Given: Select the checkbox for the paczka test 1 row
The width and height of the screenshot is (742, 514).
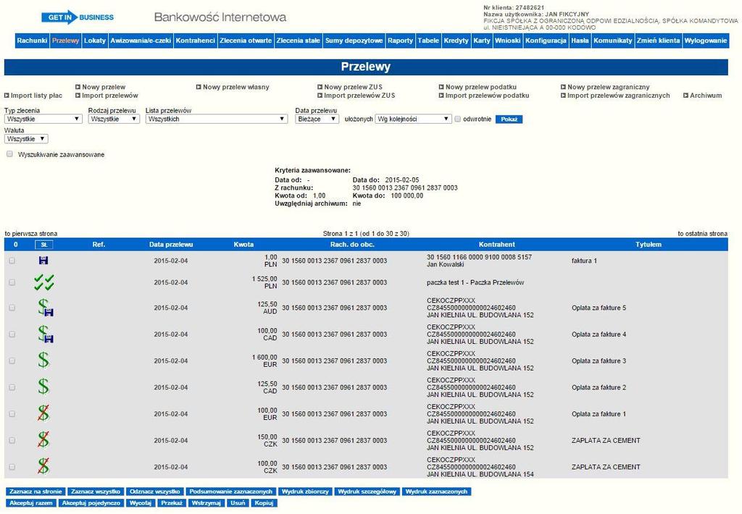Looking at the screenshot, I should (x=12, y=282).
